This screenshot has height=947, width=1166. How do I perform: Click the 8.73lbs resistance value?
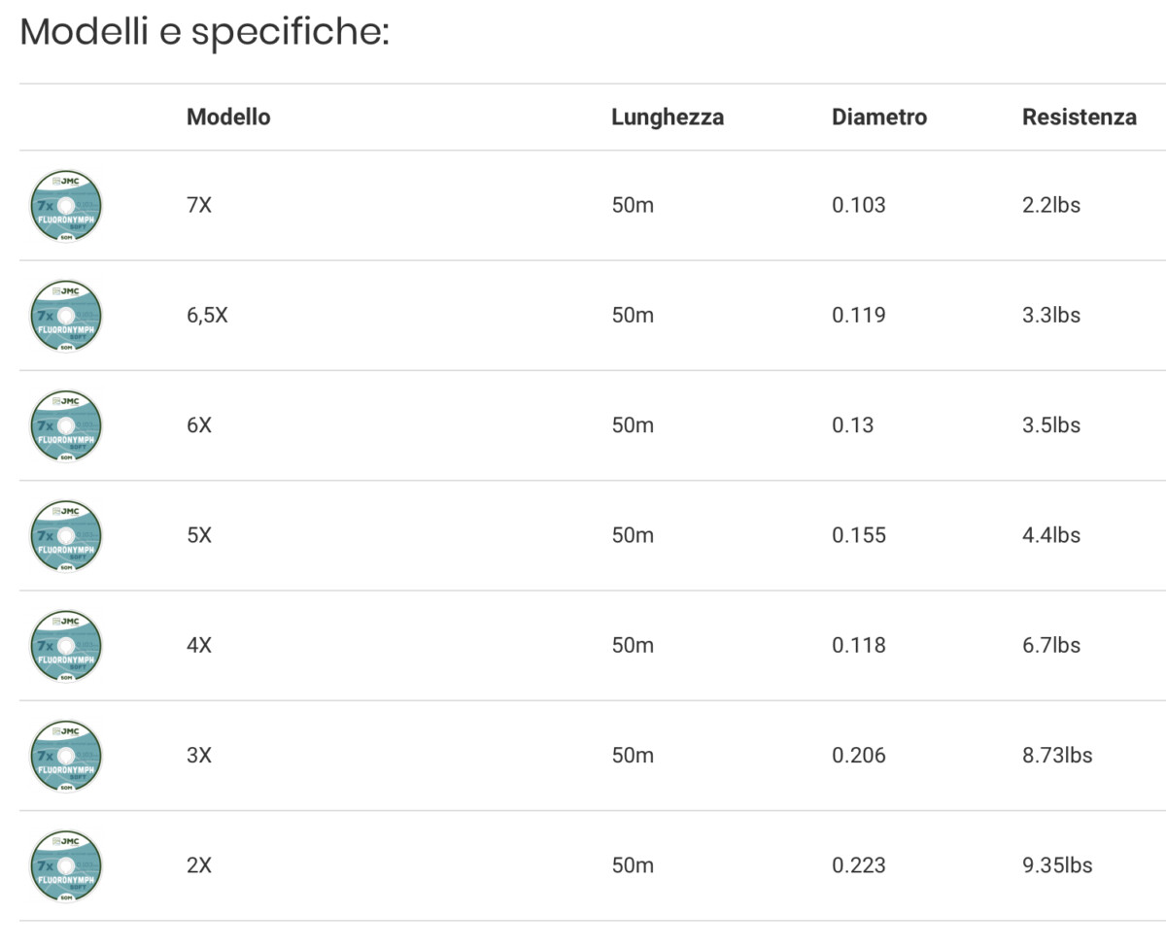(x=1056, y=756)
